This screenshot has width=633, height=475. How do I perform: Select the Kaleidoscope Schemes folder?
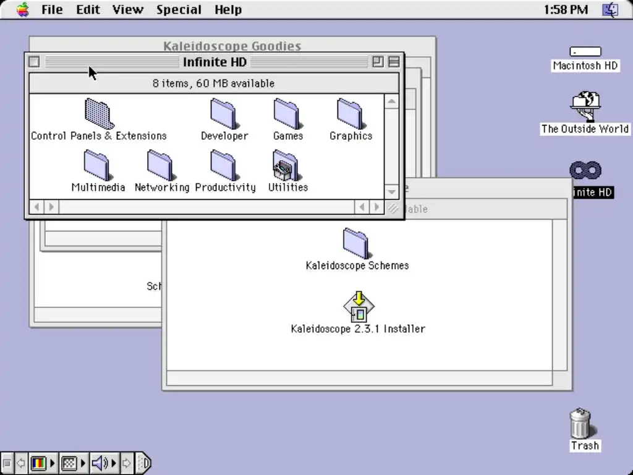[357, 243]
